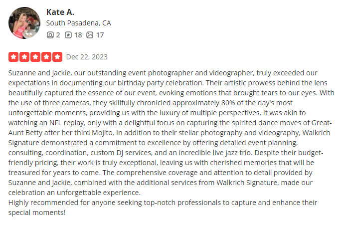Click the photos icon beside 17

pyautogui.click(x=90, y=35)
